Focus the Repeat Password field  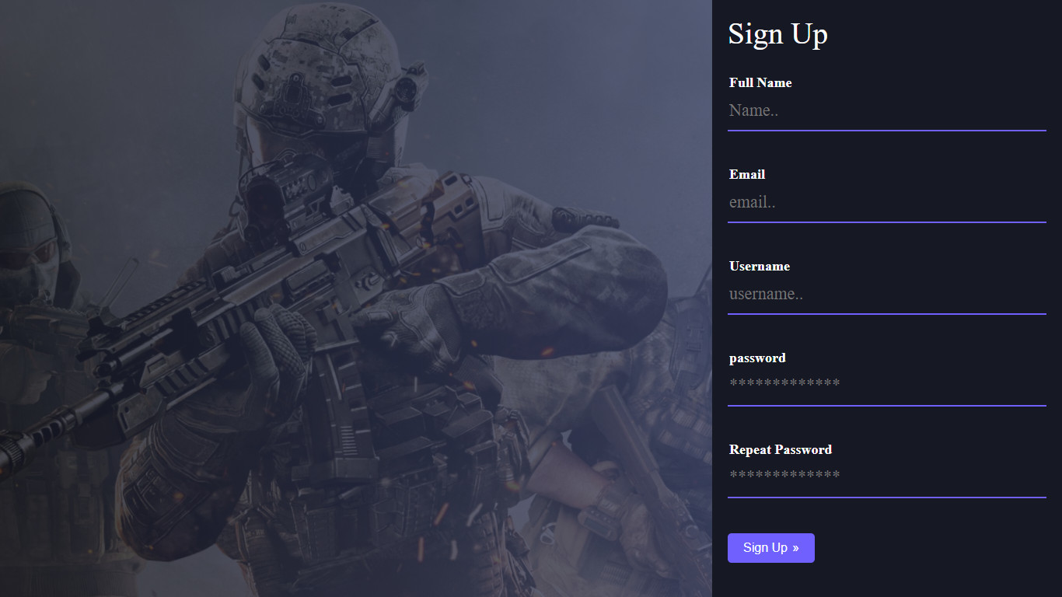(887, 478)
